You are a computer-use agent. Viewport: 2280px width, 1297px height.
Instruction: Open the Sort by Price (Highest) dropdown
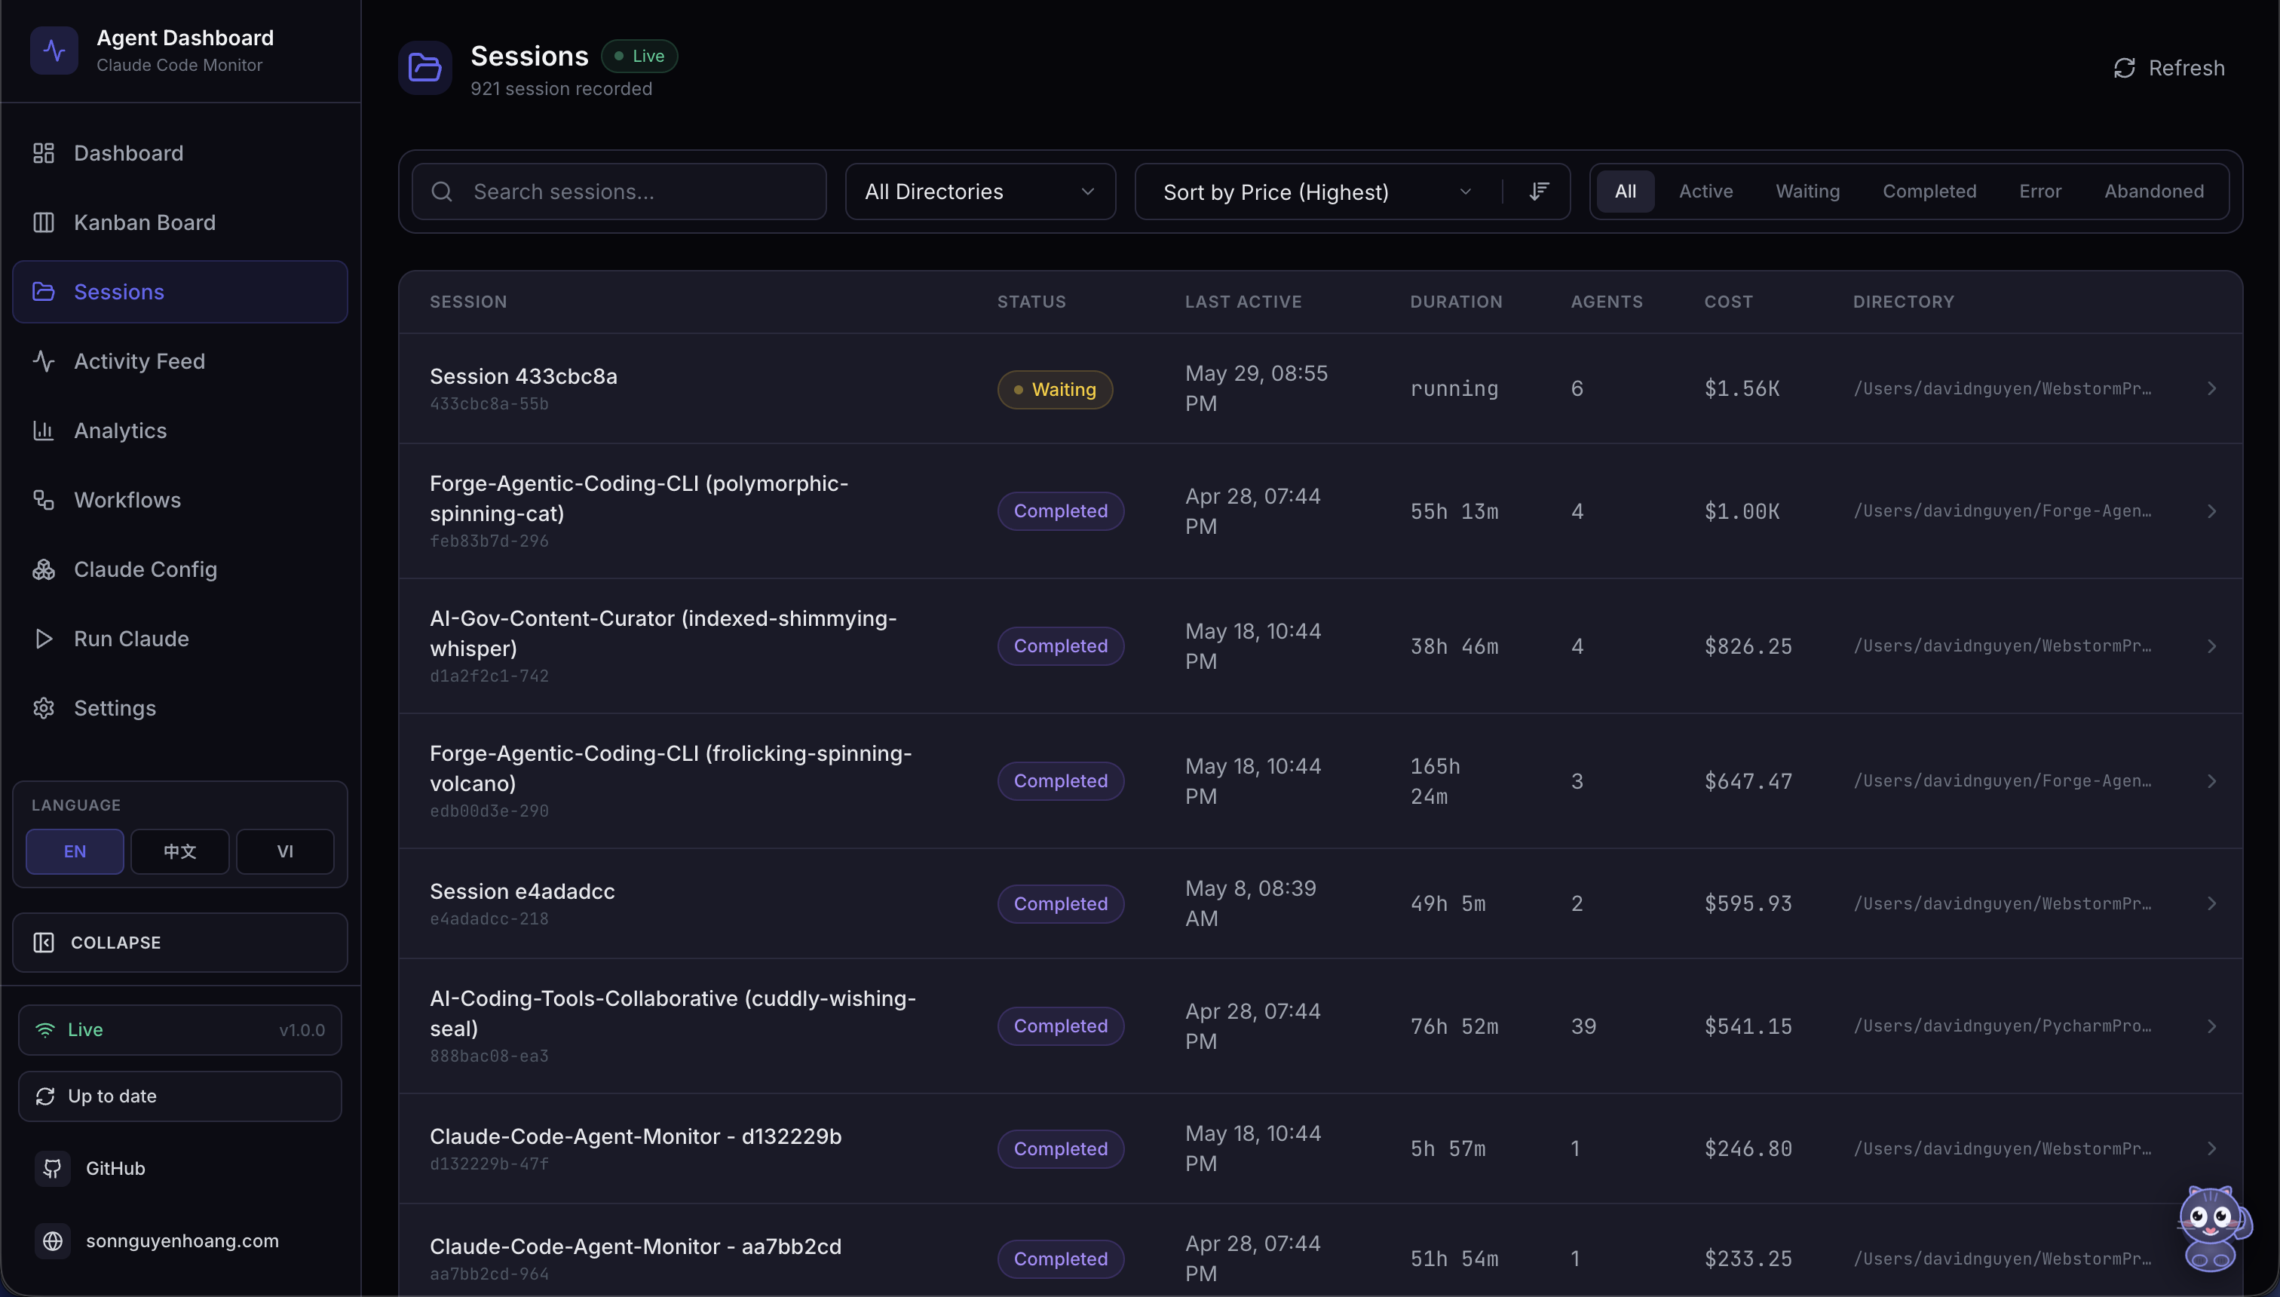[1317, 192]
